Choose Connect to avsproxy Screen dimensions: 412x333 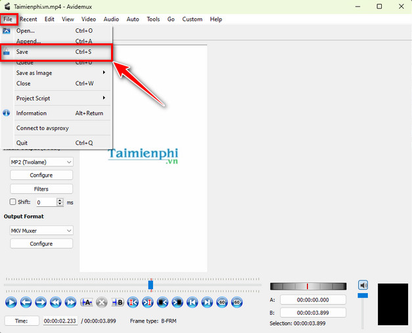(x=57, y=128)
